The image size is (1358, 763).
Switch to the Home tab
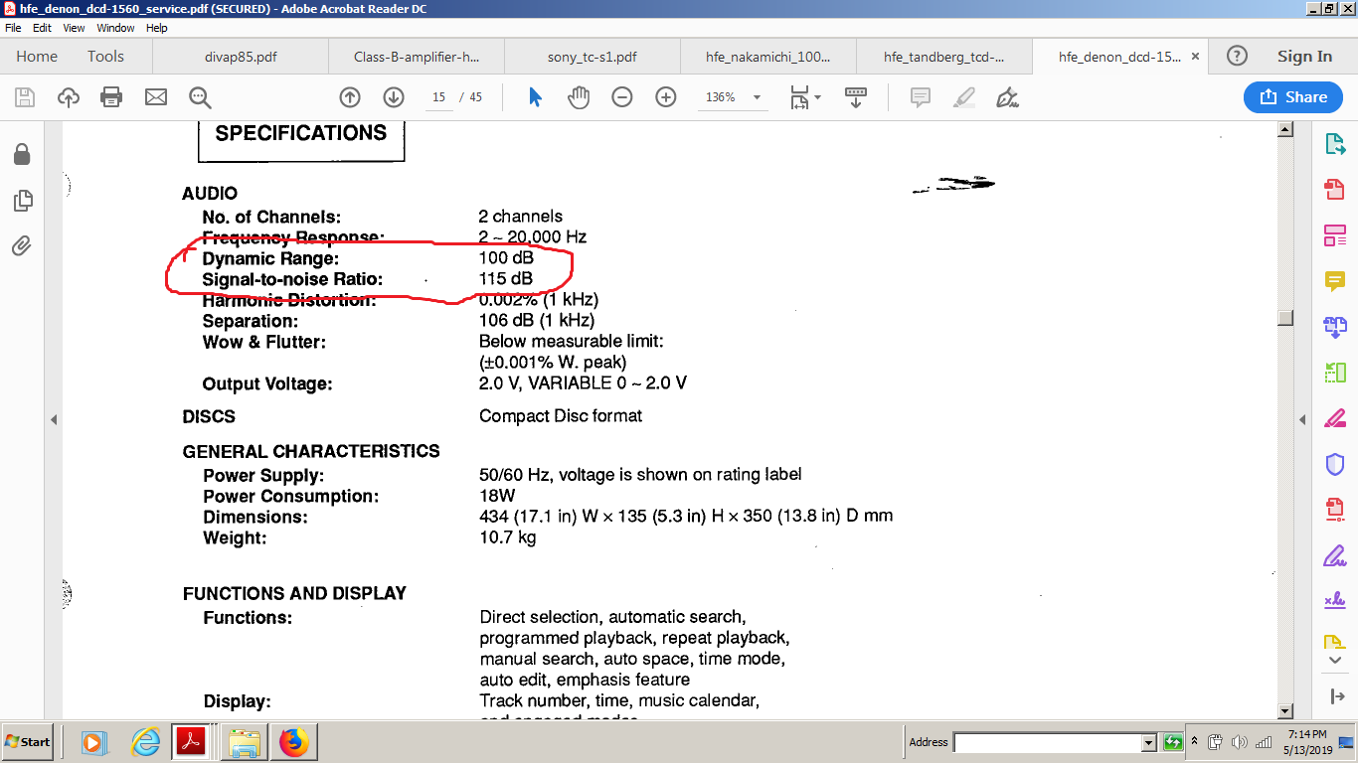[x=37, y=57]
